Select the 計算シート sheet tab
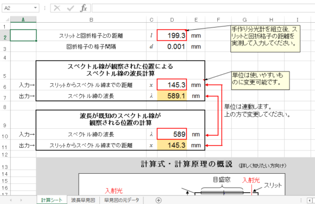 pos(52,200)
